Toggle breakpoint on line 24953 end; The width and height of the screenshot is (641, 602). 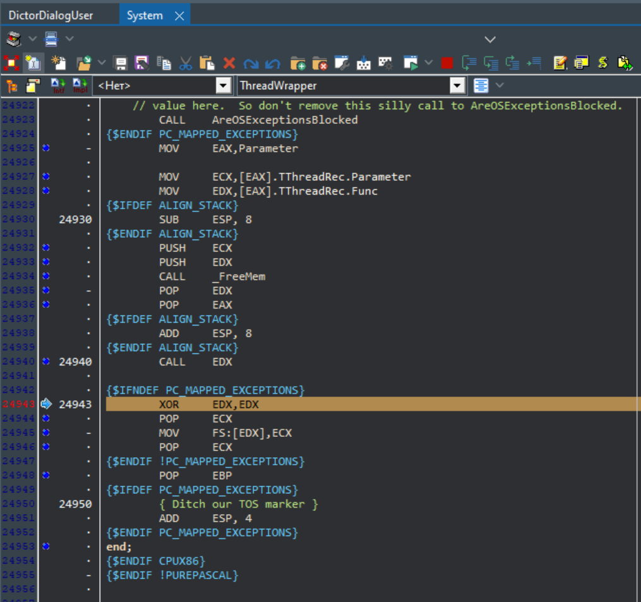(46, 546)
